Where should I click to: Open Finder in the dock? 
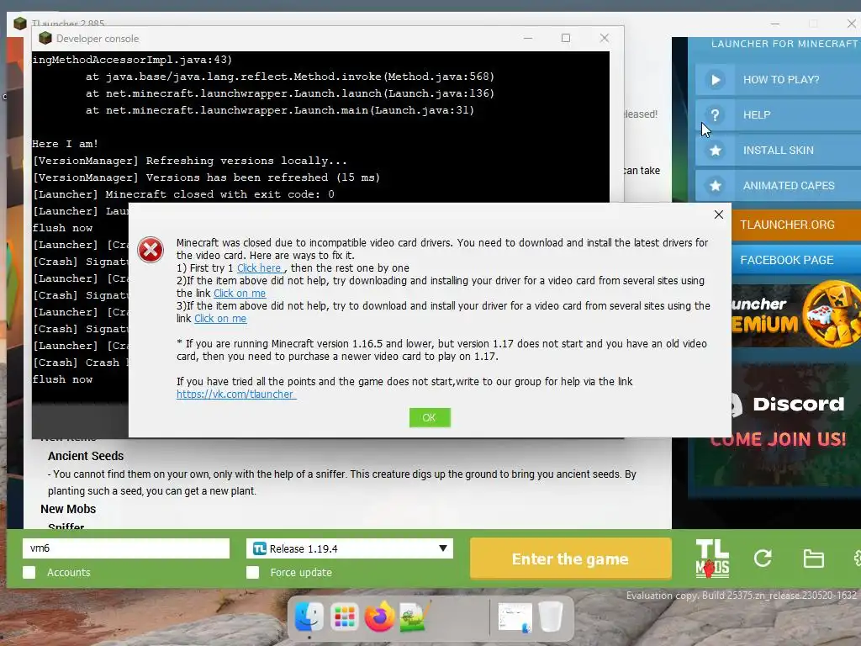point(309,617)
